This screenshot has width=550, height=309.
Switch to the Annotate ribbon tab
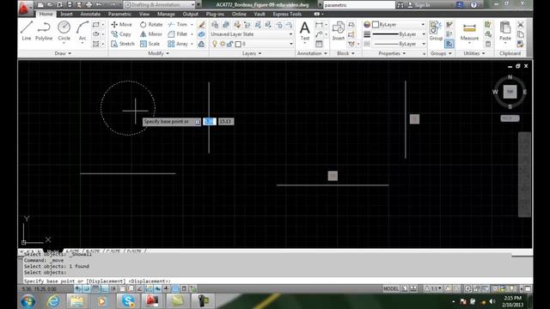(x=90, y=14)
